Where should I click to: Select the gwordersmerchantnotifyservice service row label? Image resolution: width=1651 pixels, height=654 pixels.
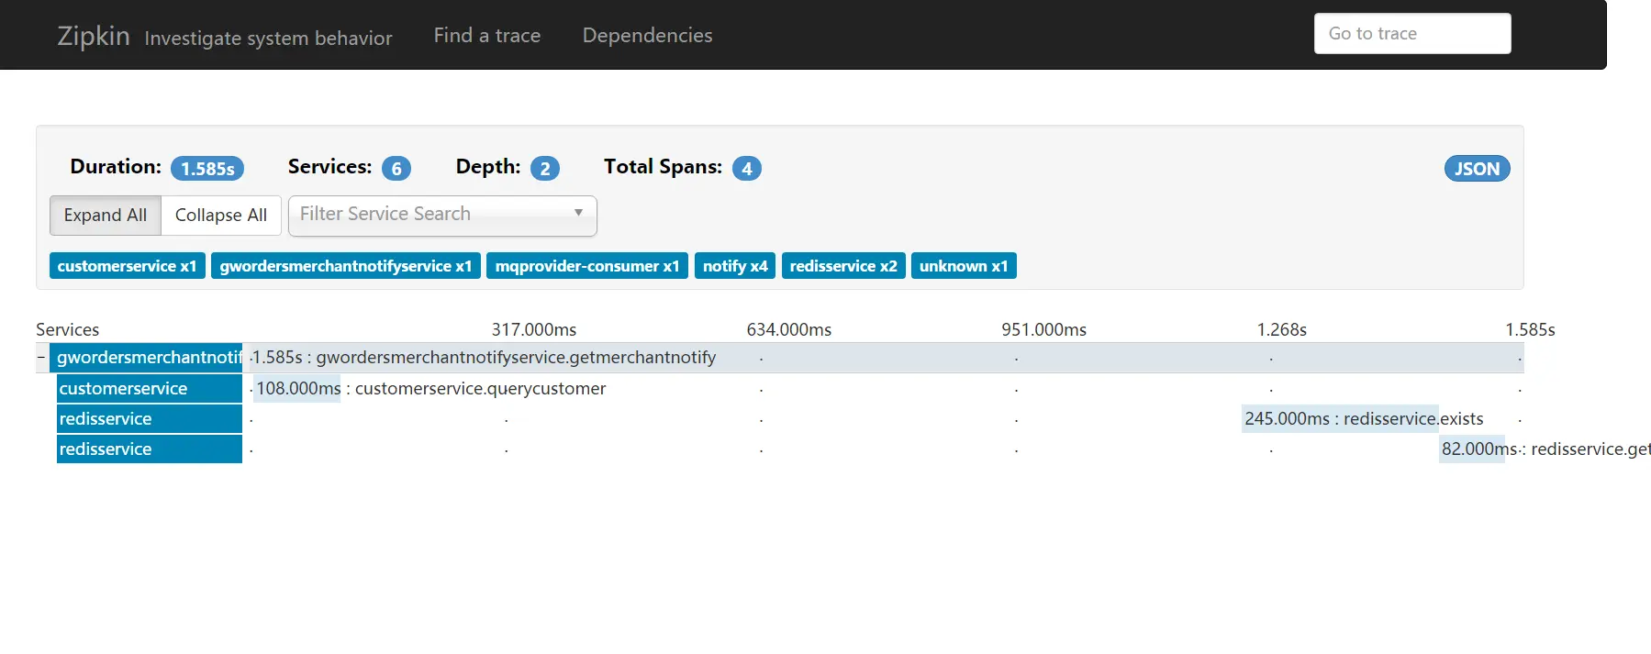147,358
